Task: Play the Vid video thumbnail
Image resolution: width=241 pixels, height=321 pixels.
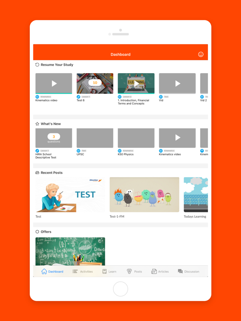Action: tap(177, 83)
